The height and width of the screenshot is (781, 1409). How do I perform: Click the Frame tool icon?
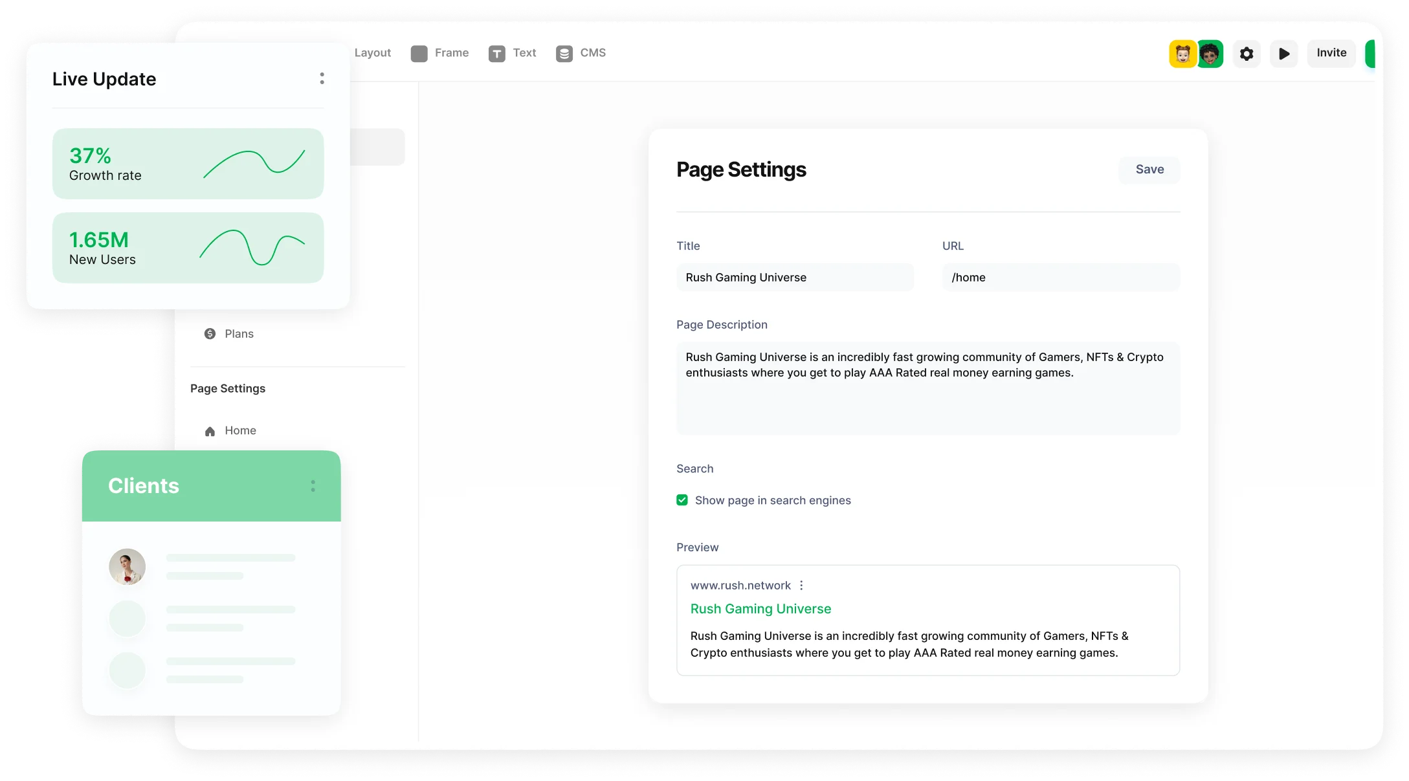(x=419, y=54)
